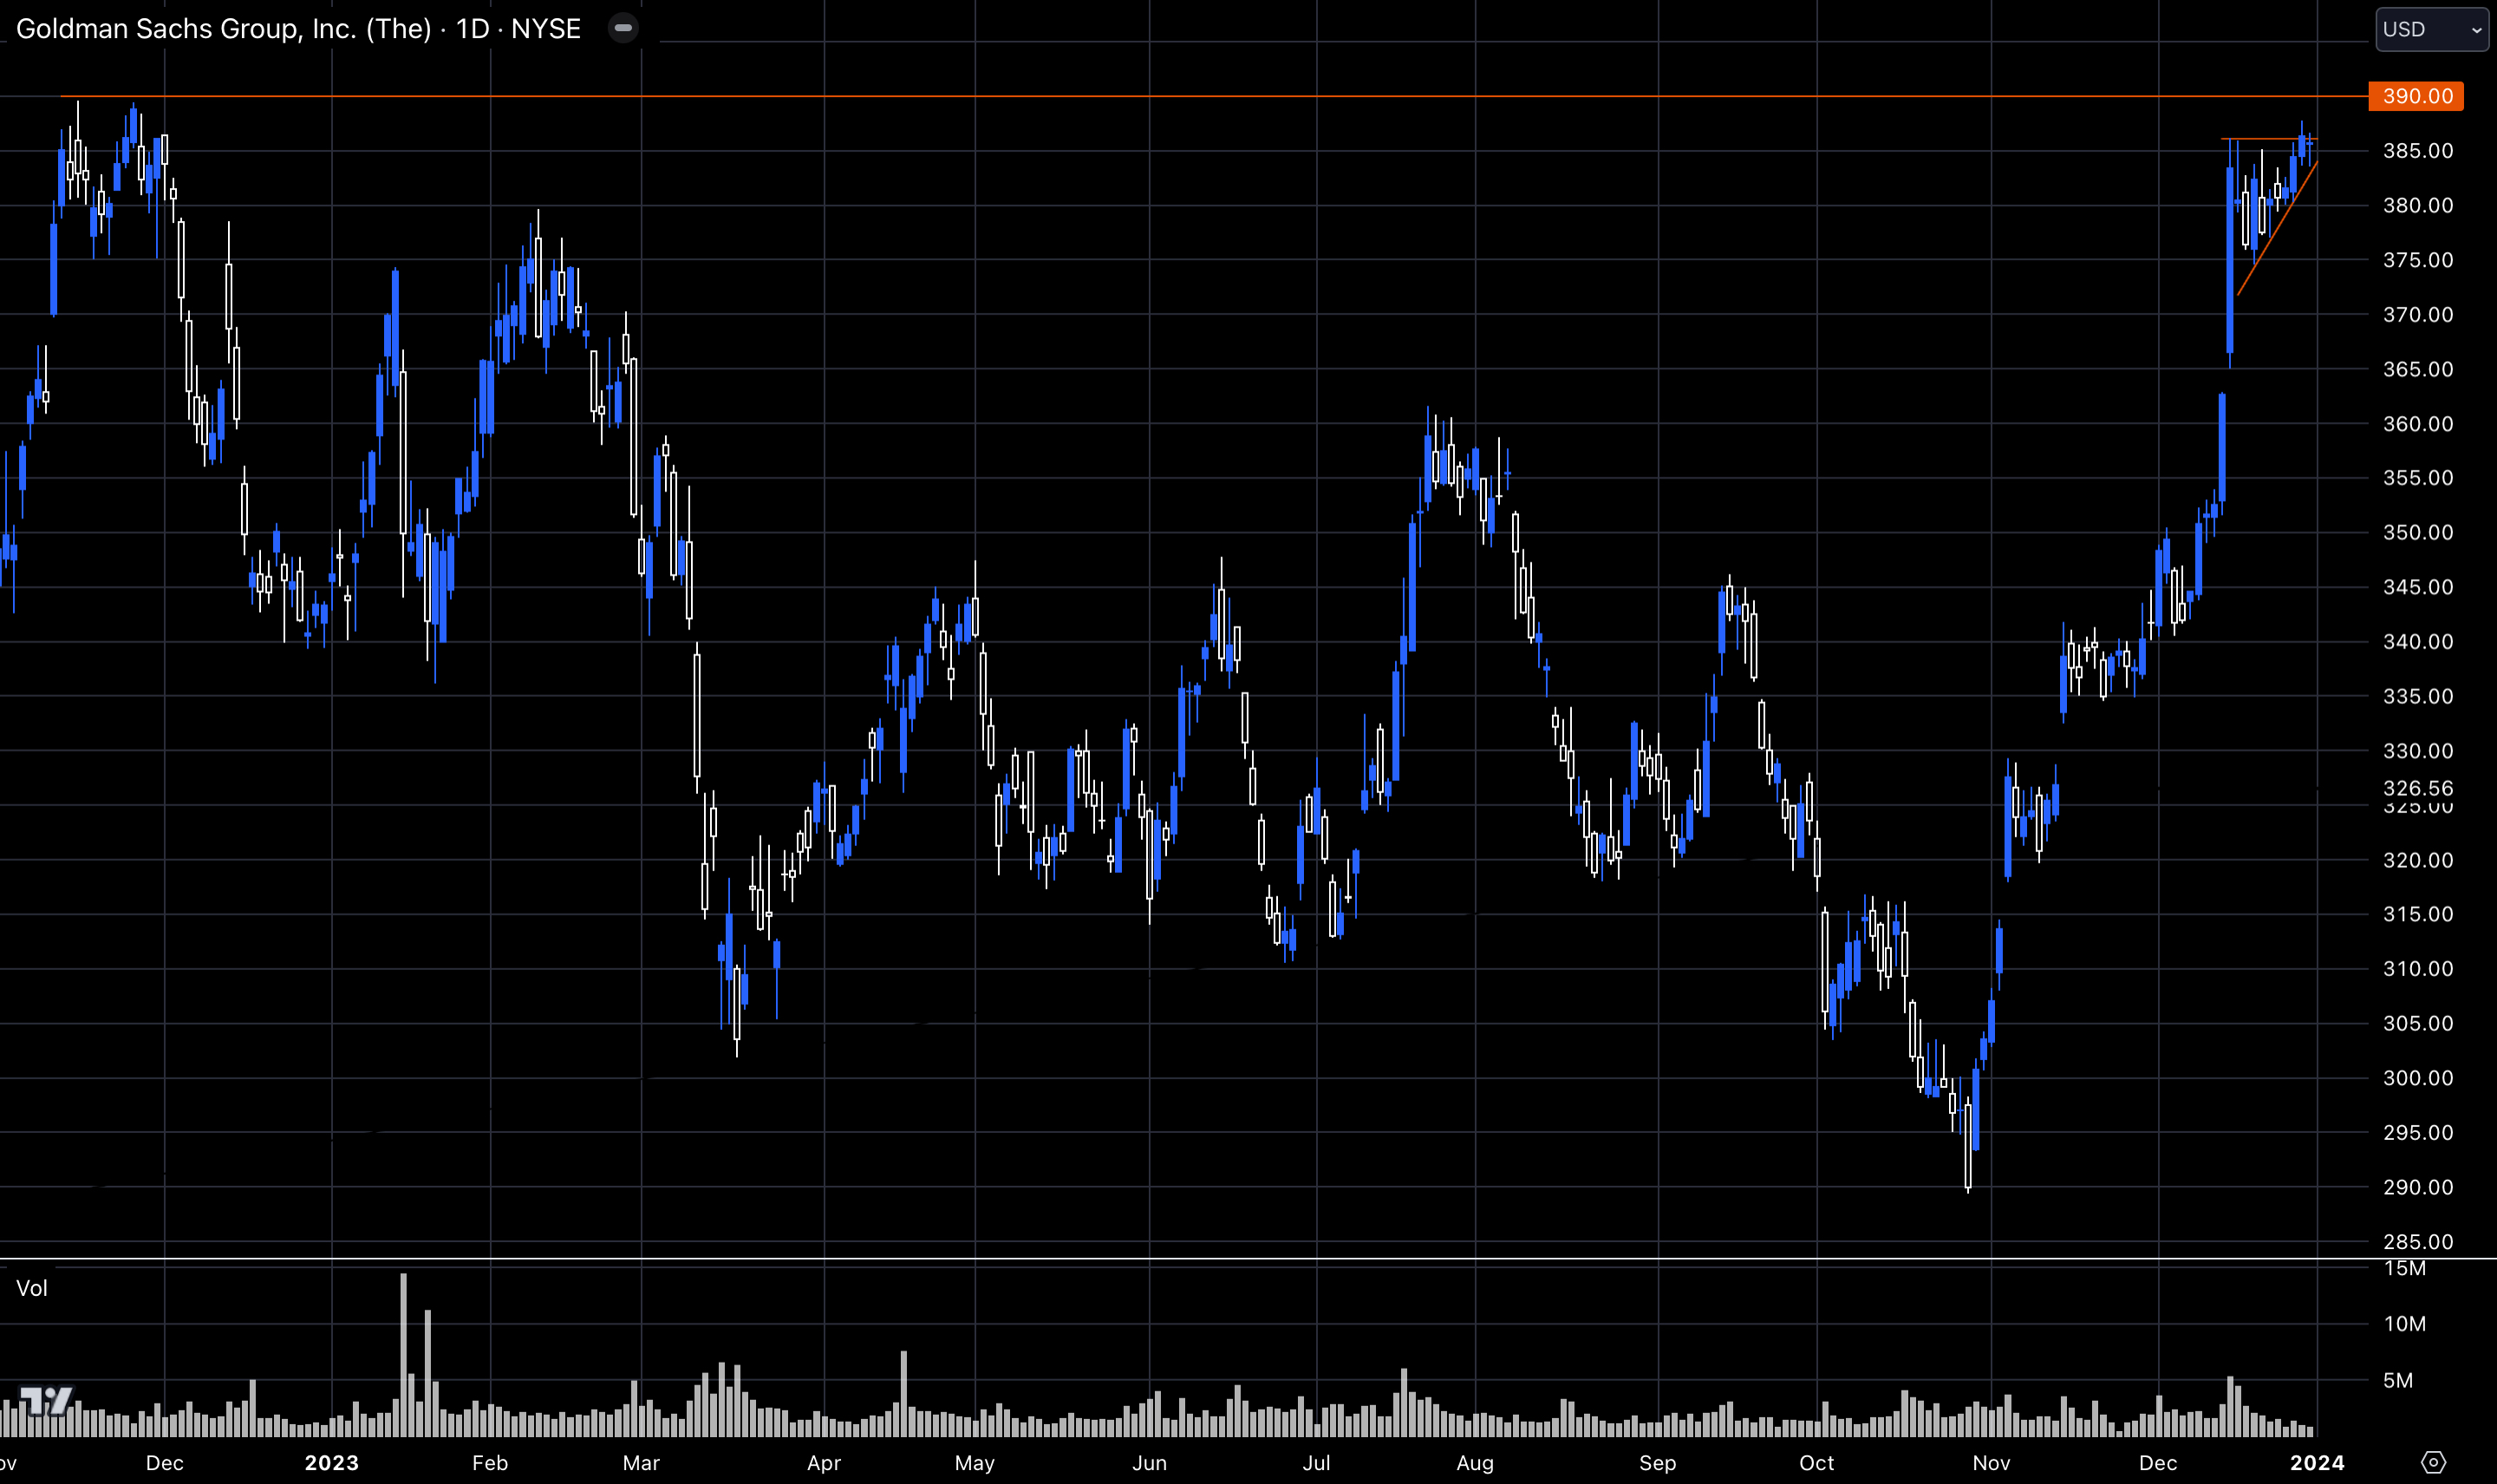The width and height of the screenshot is (2497, 1484).
Task: Click the 290.00 price scale label
Action: [x=2417, y=1187]
